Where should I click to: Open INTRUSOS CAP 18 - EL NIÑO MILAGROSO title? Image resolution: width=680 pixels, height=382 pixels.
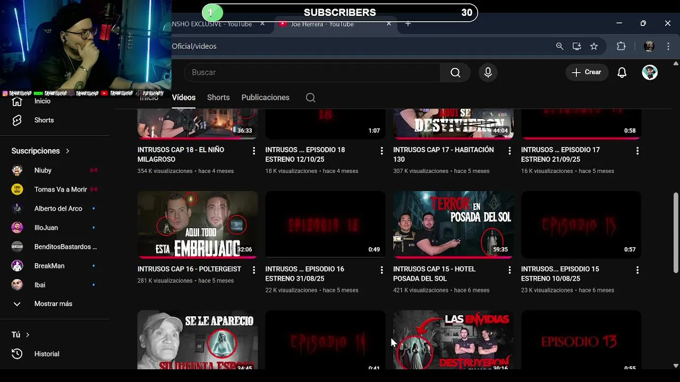click(181, 154)
